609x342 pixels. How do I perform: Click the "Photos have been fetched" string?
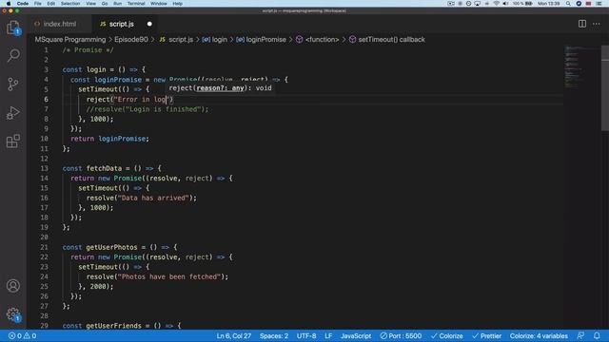coord(169,276)
